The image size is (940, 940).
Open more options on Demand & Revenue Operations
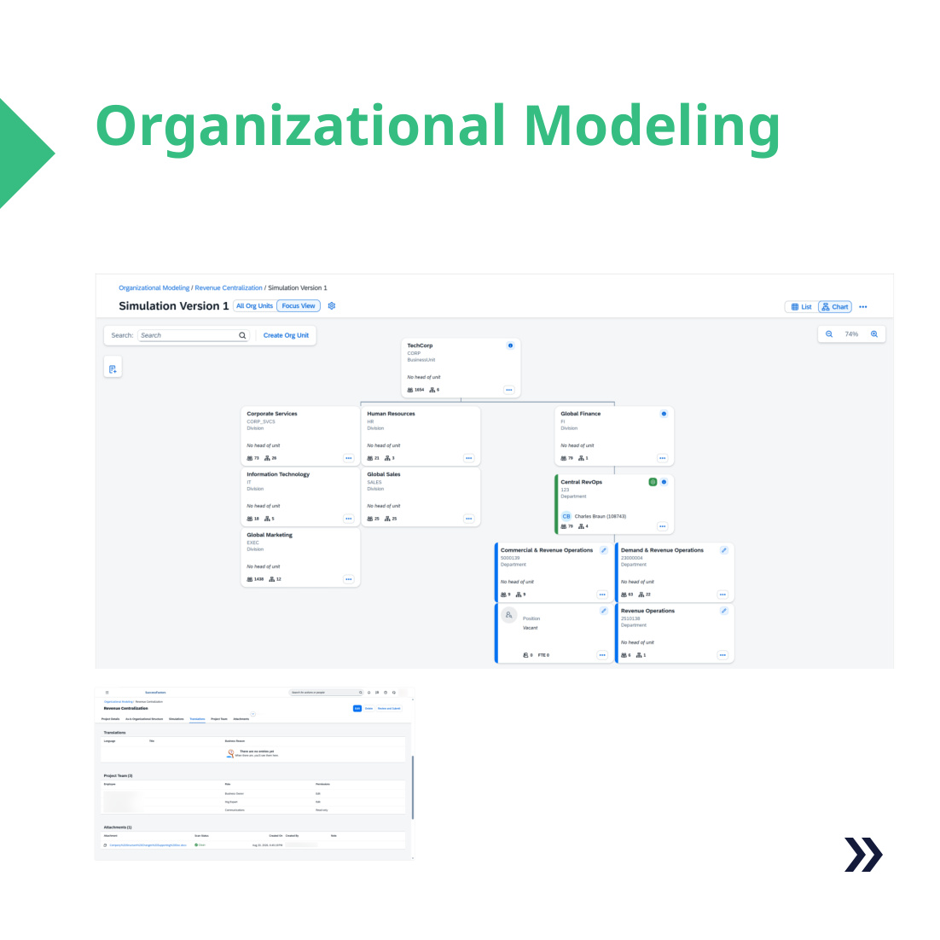722,595
